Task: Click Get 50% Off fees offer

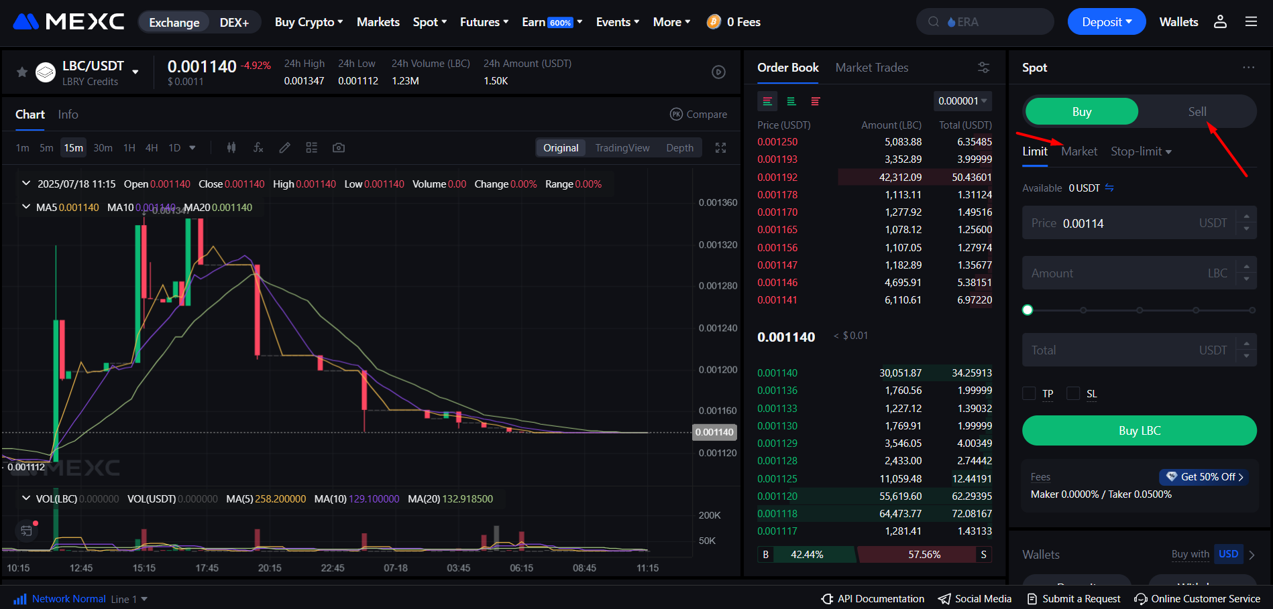Action: [1204, 477]
